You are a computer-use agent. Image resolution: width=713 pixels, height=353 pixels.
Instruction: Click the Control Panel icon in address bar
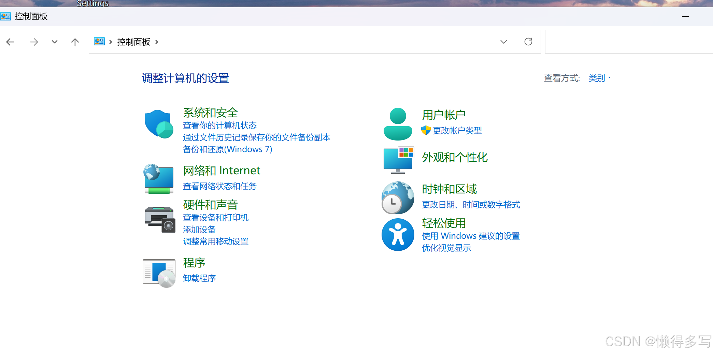coord(99,42)
